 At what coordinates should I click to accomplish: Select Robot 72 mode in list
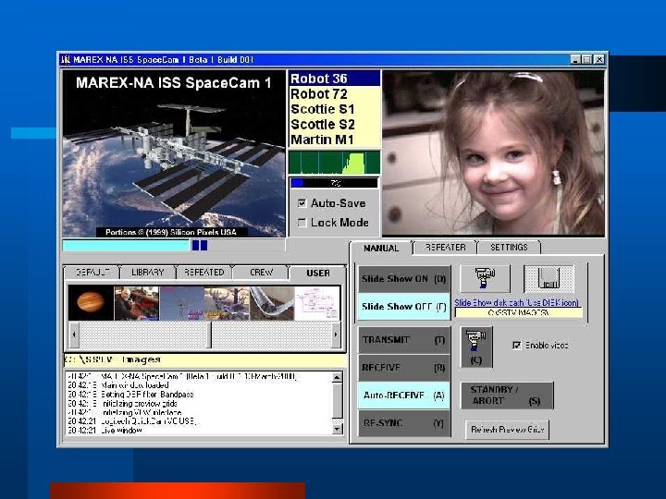(x=334, y=93)
